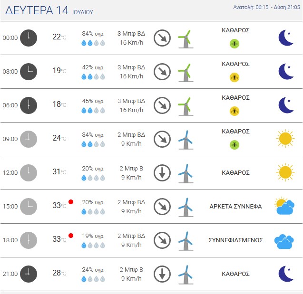The width and height of the screenshot is (303, 294).
Task: Click the ΔΕΥΤΕΡΑ 14 ΙΟΥΛΙΟΥ heading
Action: click(49, 10)
